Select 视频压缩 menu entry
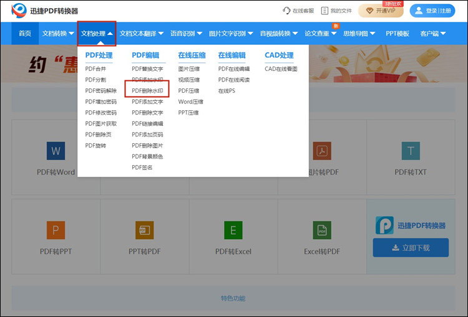Screen dimensions: 468x317 (x=189, y=80)
